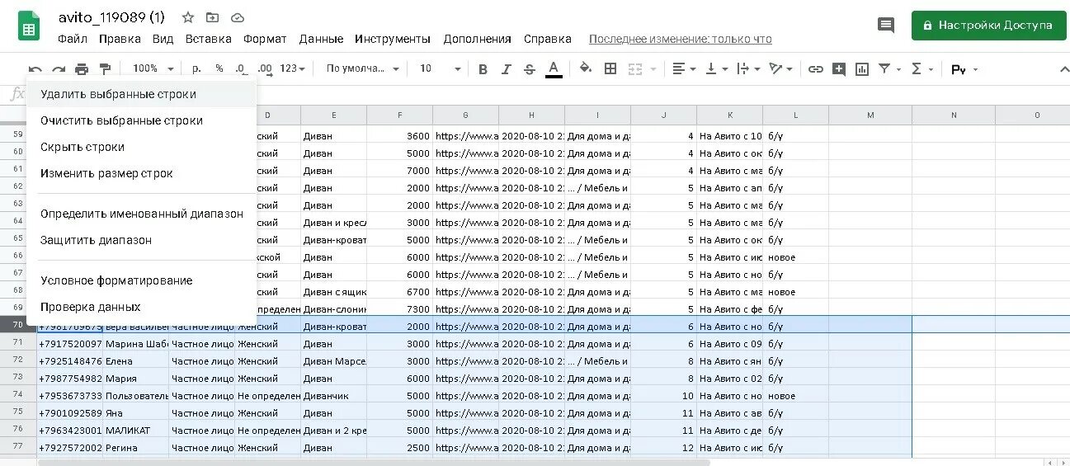Screen dimensions: 1070x466
Task: Open cell borders options
Action: [x=610, y=68]
